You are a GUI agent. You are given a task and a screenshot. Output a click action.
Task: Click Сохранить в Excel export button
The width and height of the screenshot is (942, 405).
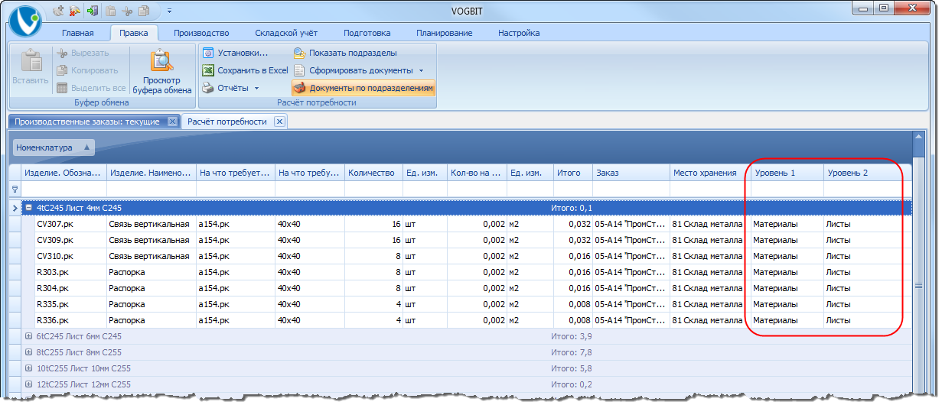[245, 70]
